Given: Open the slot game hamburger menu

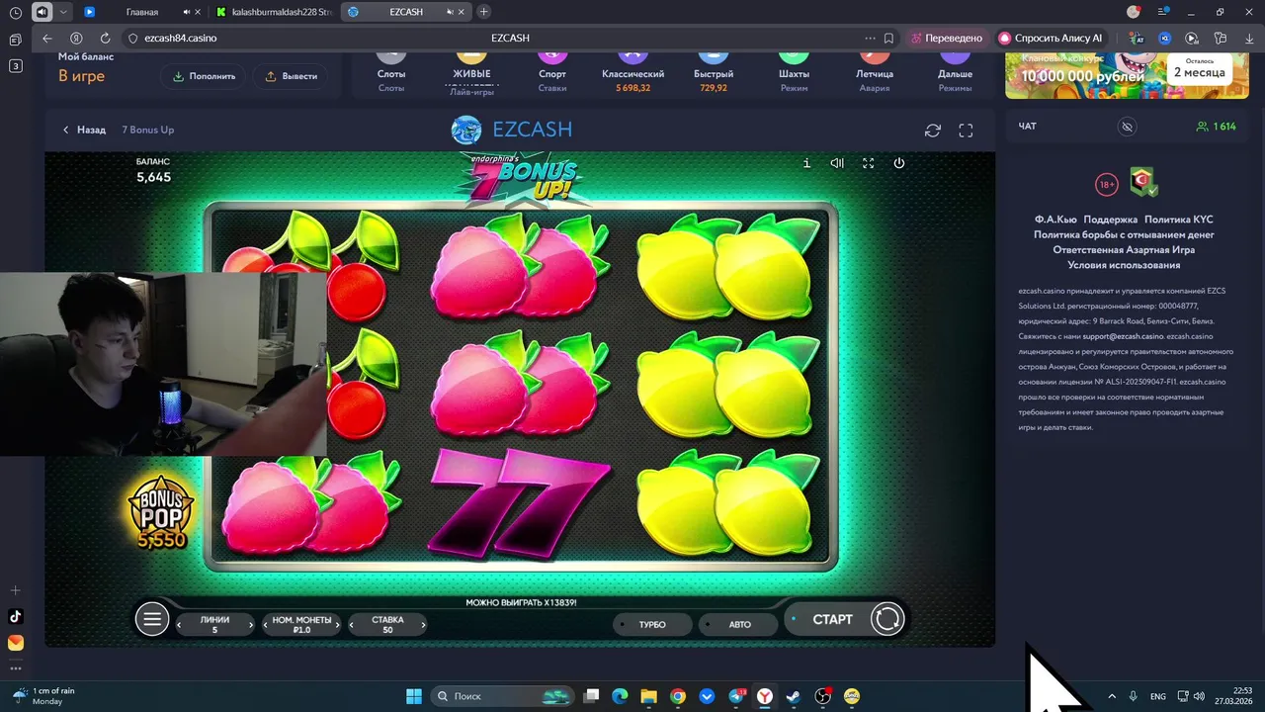Looking at the screenshot, I should 151,620.
